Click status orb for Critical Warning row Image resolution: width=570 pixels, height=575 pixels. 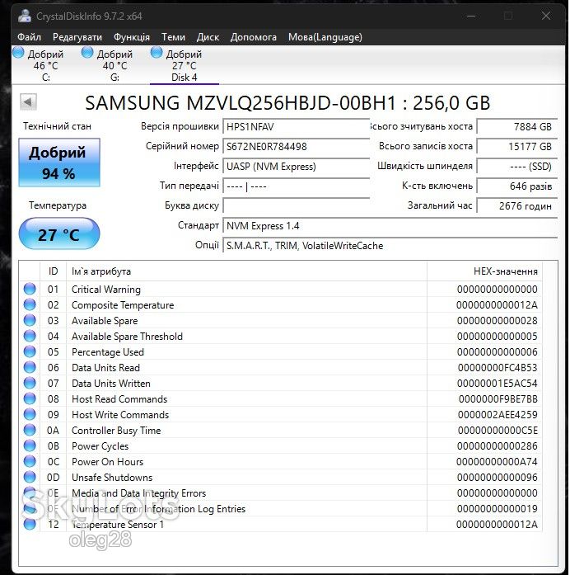tap(30, 289)
